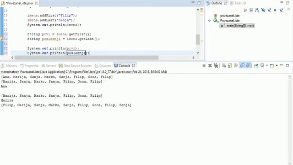Click the editor horizontal scroll right arrow
Image resolution: width=293 pixels, height=165 pixels.
coord(193,57)
